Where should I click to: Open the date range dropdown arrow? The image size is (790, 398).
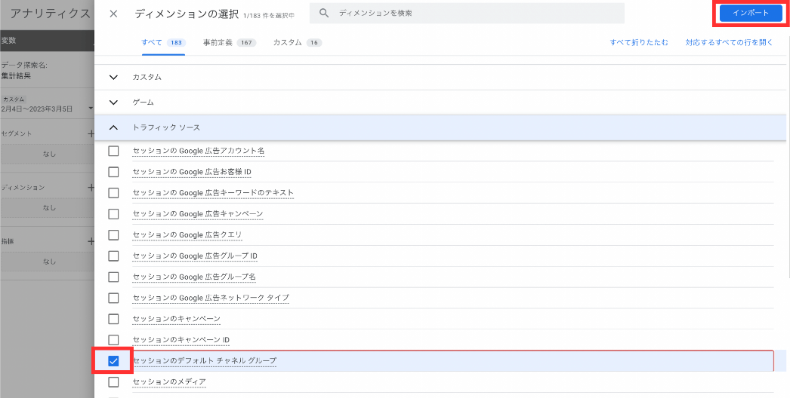90,109
